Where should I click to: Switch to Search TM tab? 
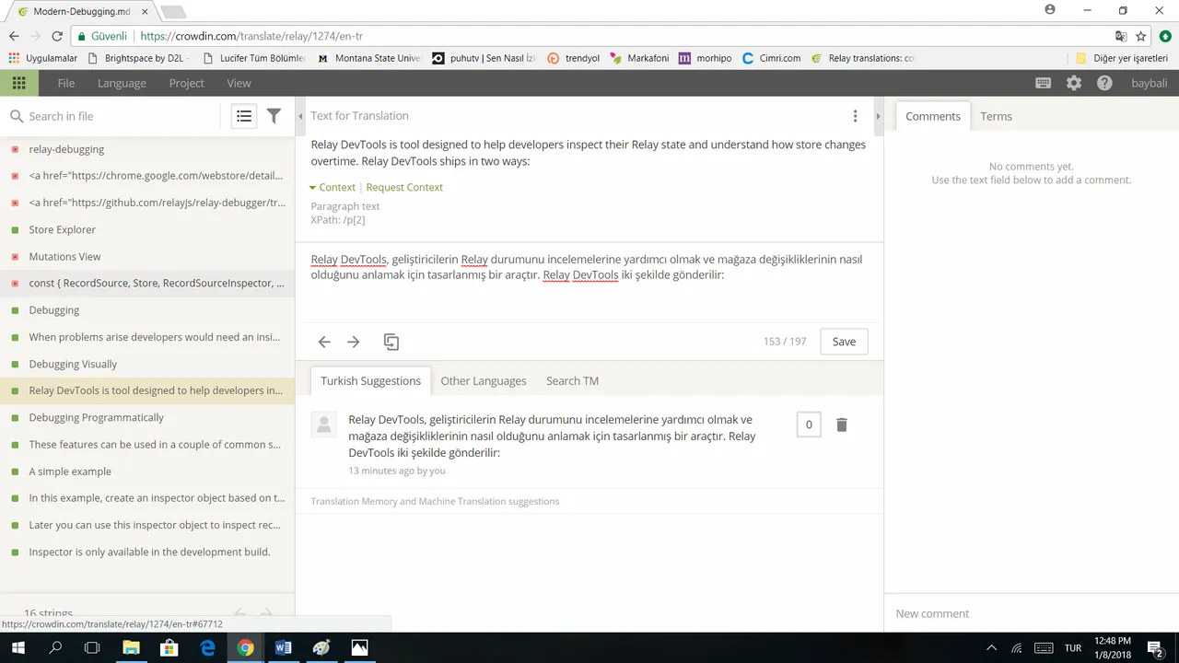tap(572, 381)
